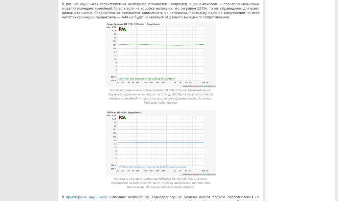Click reference-audio-analyzer.pro watermark on Beyerdynamic chart
This screenshot has width=338, height=201.
click(x=199, y=86)
